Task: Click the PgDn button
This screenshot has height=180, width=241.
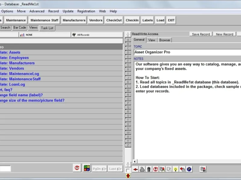Action: [99, 169]
